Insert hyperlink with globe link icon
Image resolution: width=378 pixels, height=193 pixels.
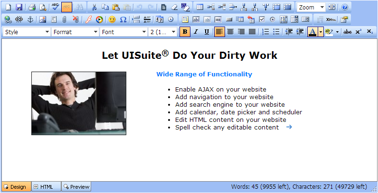[9, 19]
